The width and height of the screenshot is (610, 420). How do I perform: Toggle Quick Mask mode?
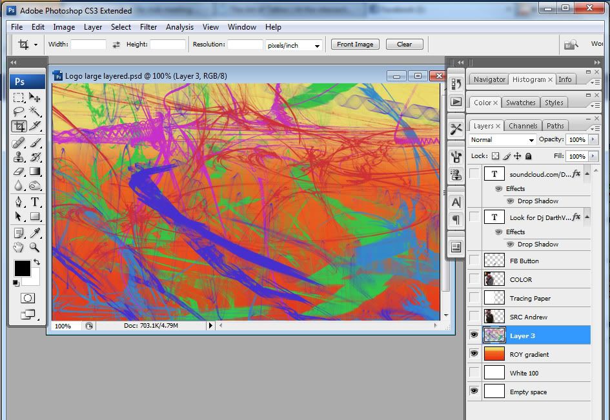27,298
